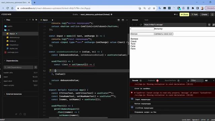Switch to the Browser preview tab
This screenshot has height=121, width=215.
[x=135, y=20]
